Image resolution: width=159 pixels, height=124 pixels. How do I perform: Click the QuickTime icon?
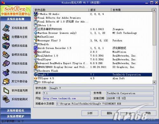tap(36, 52)
